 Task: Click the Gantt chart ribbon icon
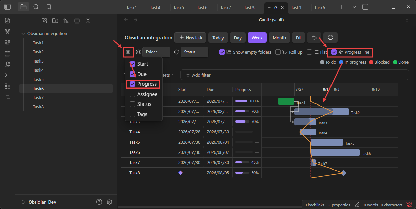7,97
